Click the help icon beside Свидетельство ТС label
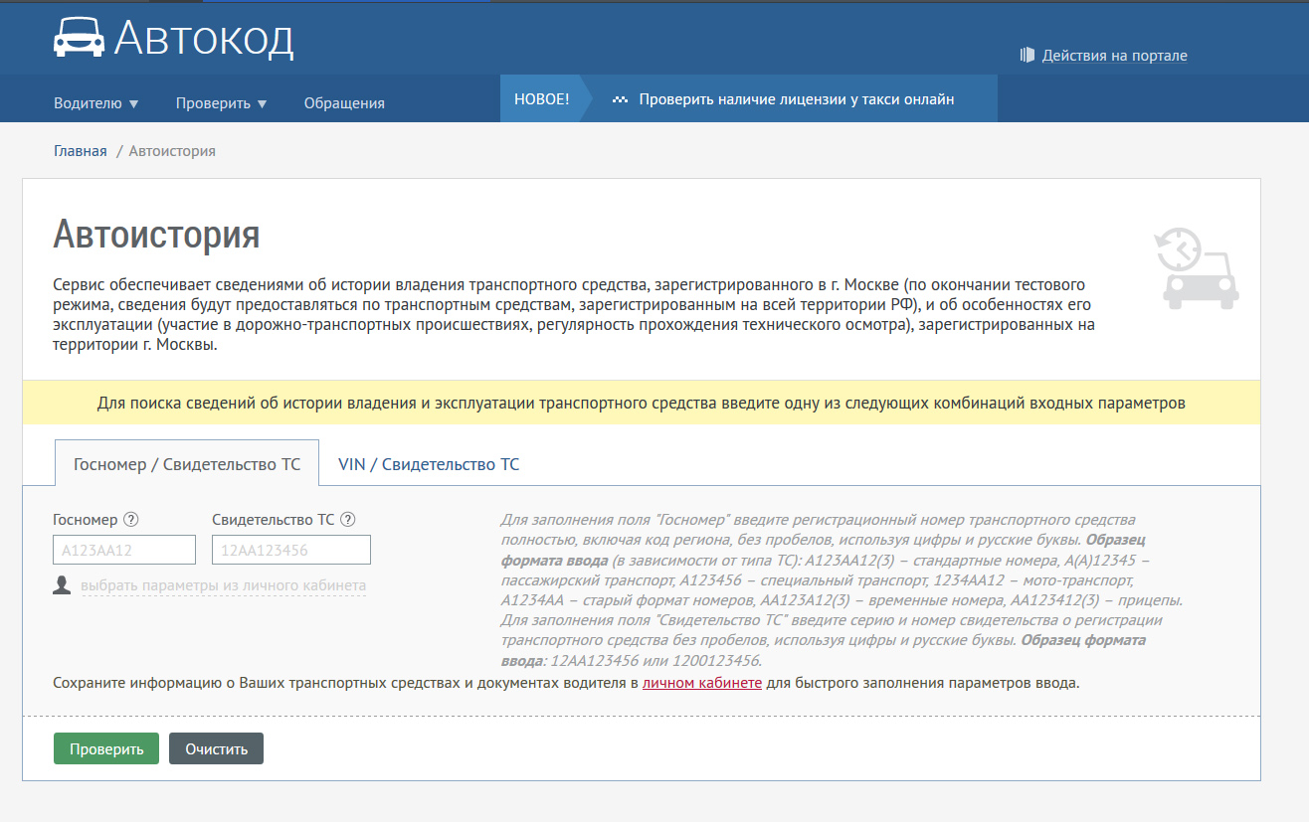Screen dimensions: 1309x822 348,519
